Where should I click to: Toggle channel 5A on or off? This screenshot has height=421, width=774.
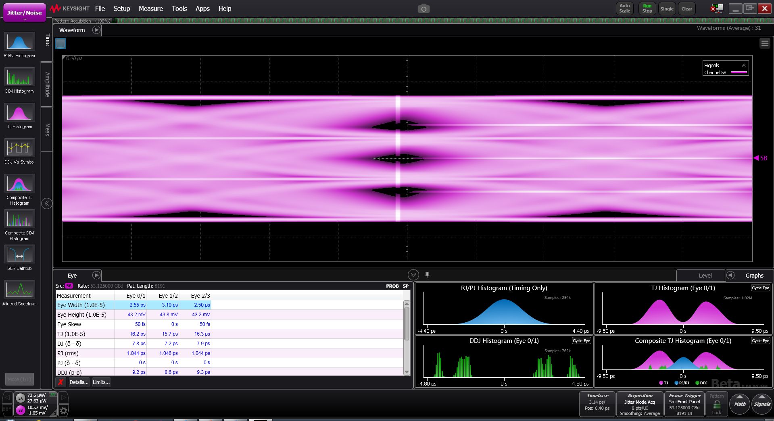click(21, 398)
